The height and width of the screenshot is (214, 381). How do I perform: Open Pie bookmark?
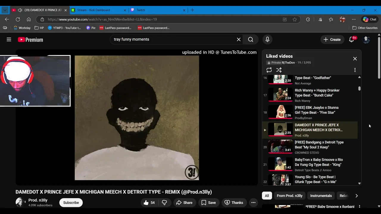click(x=91, y=28)
